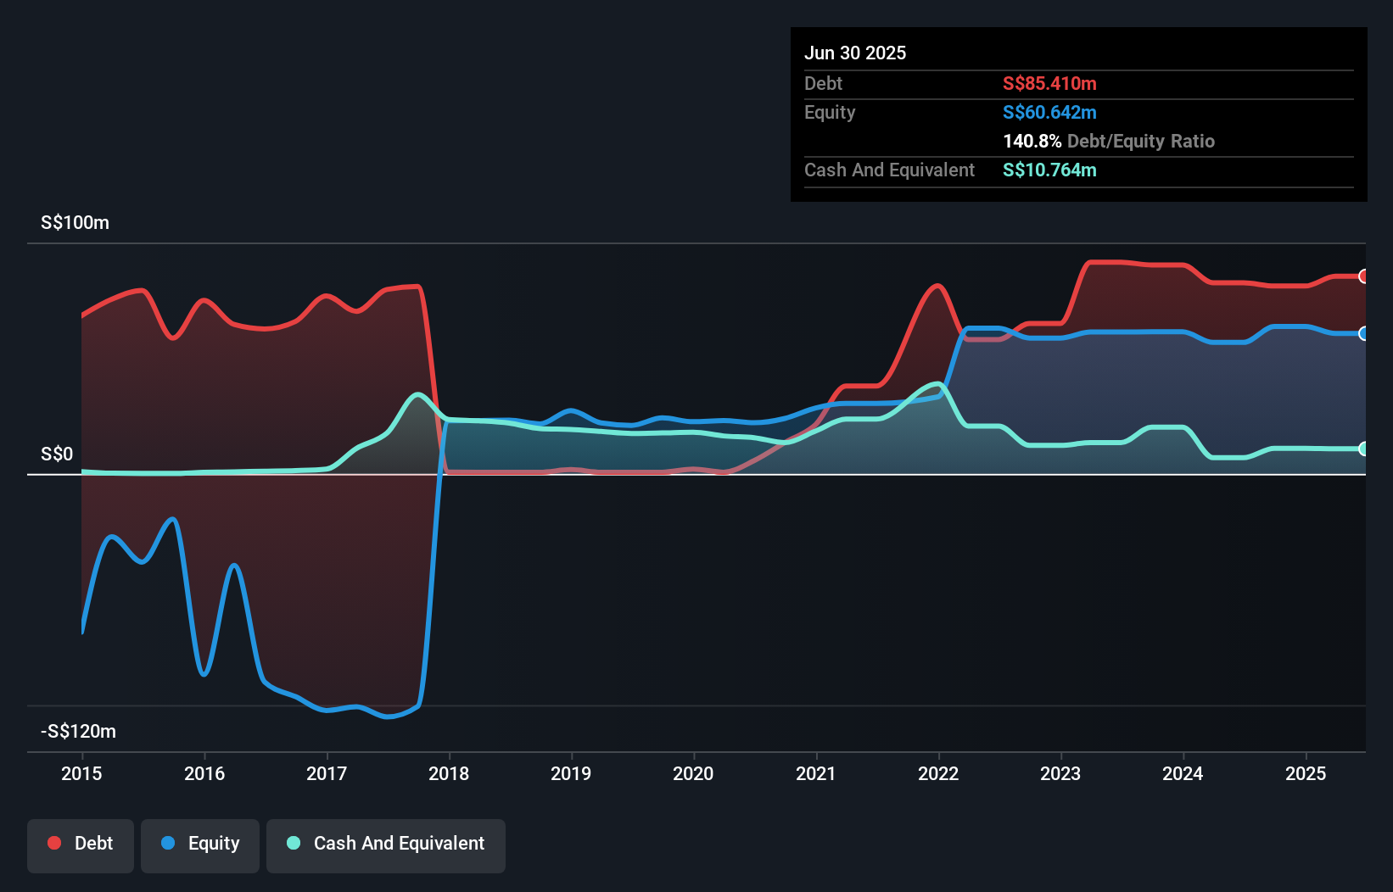Viewport: 1393px width, 892px height.
Task: Click the Cash endpoint marker on the chart
Action: [1362, 449]
